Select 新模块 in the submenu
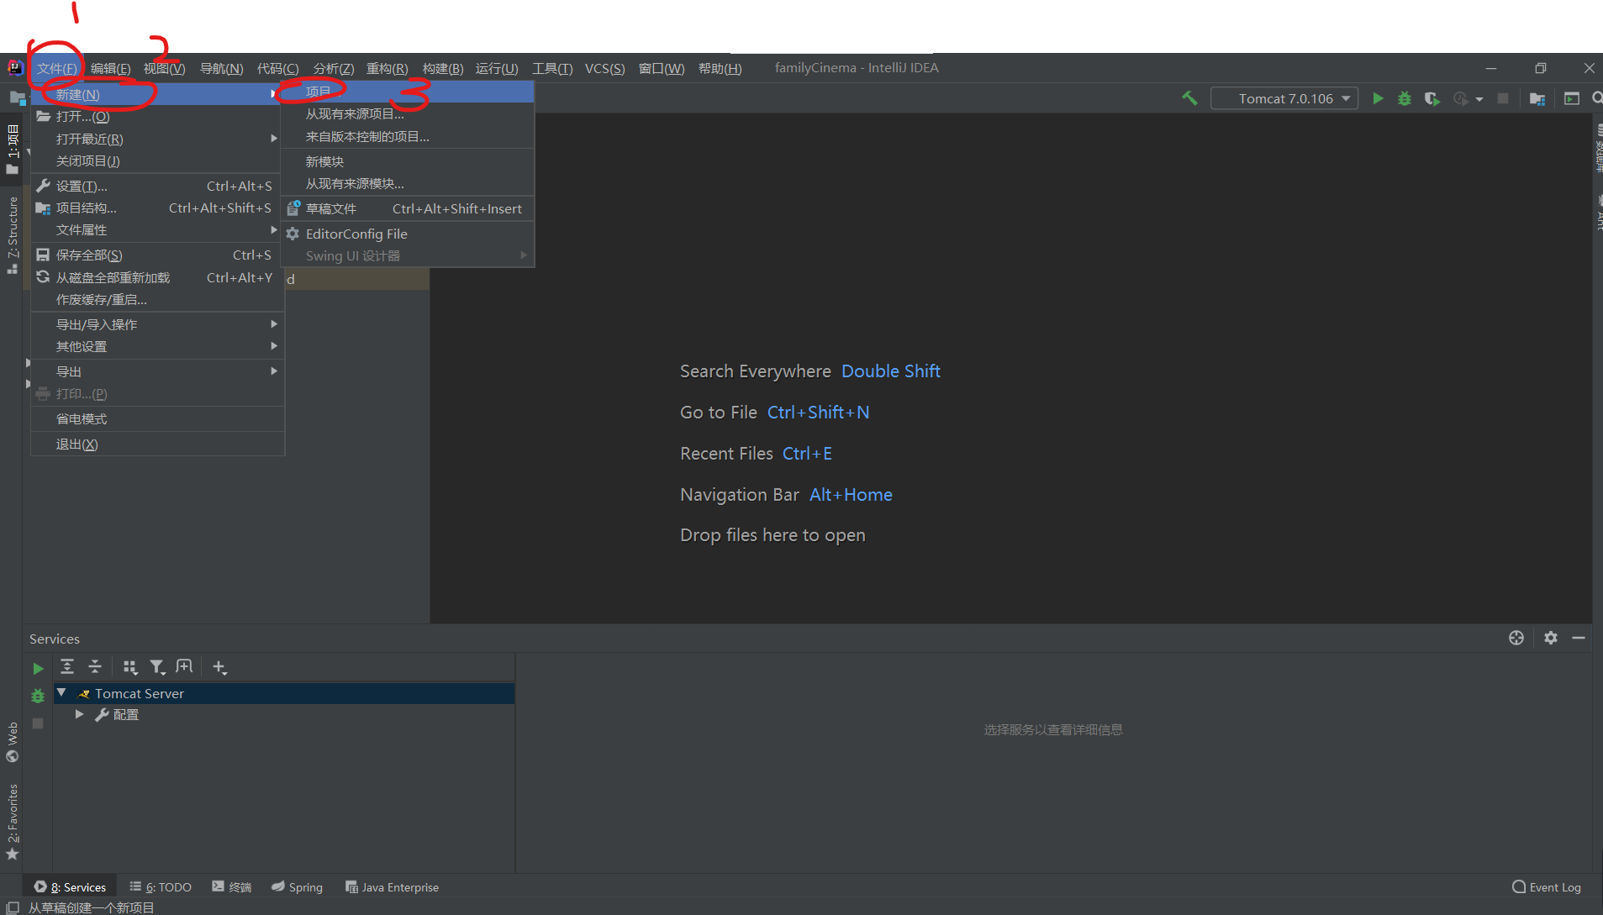The image size is (1603, 915). pyautogui.click(x=408, y=161)
